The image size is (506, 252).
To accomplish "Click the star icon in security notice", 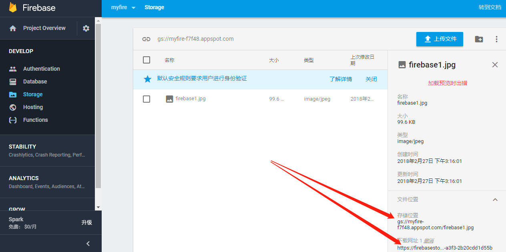I will pos(148,79).
